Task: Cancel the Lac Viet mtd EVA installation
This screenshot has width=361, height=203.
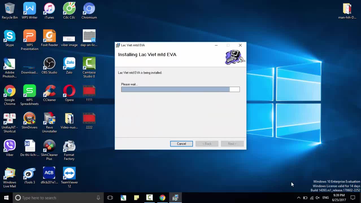Action: (181, 144)
